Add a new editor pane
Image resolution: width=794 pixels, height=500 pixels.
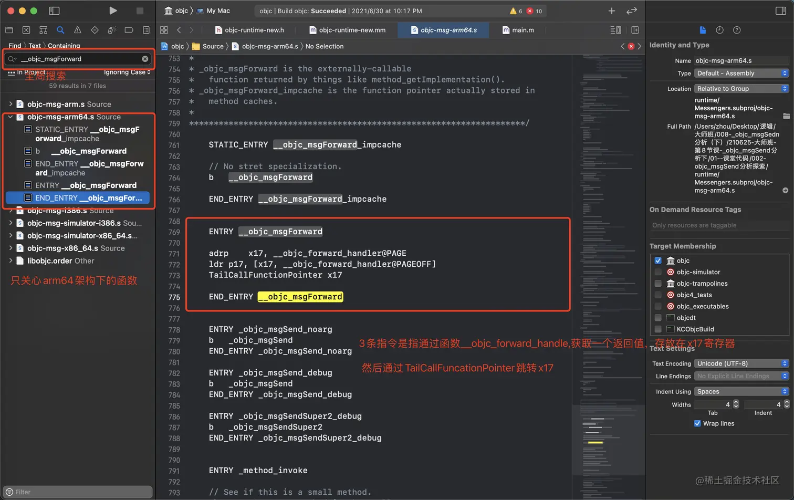[635, 30]
